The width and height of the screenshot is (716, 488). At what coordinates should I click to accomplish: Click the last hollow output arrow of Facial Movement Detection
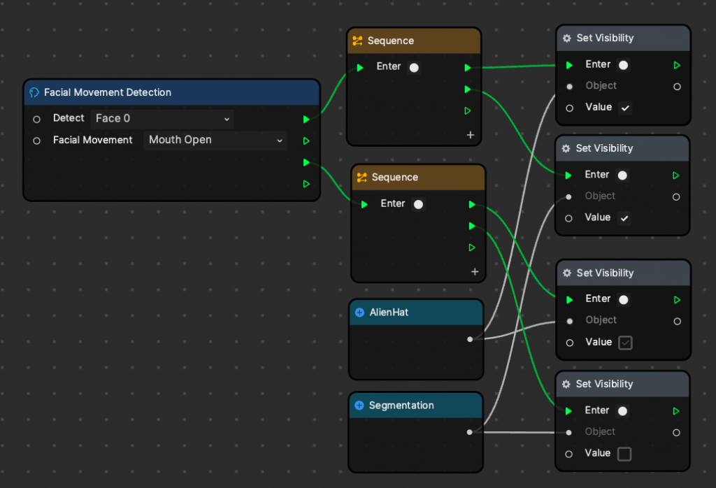click(306, 184)
